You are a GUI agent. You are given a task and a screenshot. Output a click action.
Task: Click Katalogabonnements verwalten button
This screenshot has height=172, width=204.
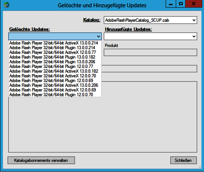pyautogui.click(x=41, y=160)
